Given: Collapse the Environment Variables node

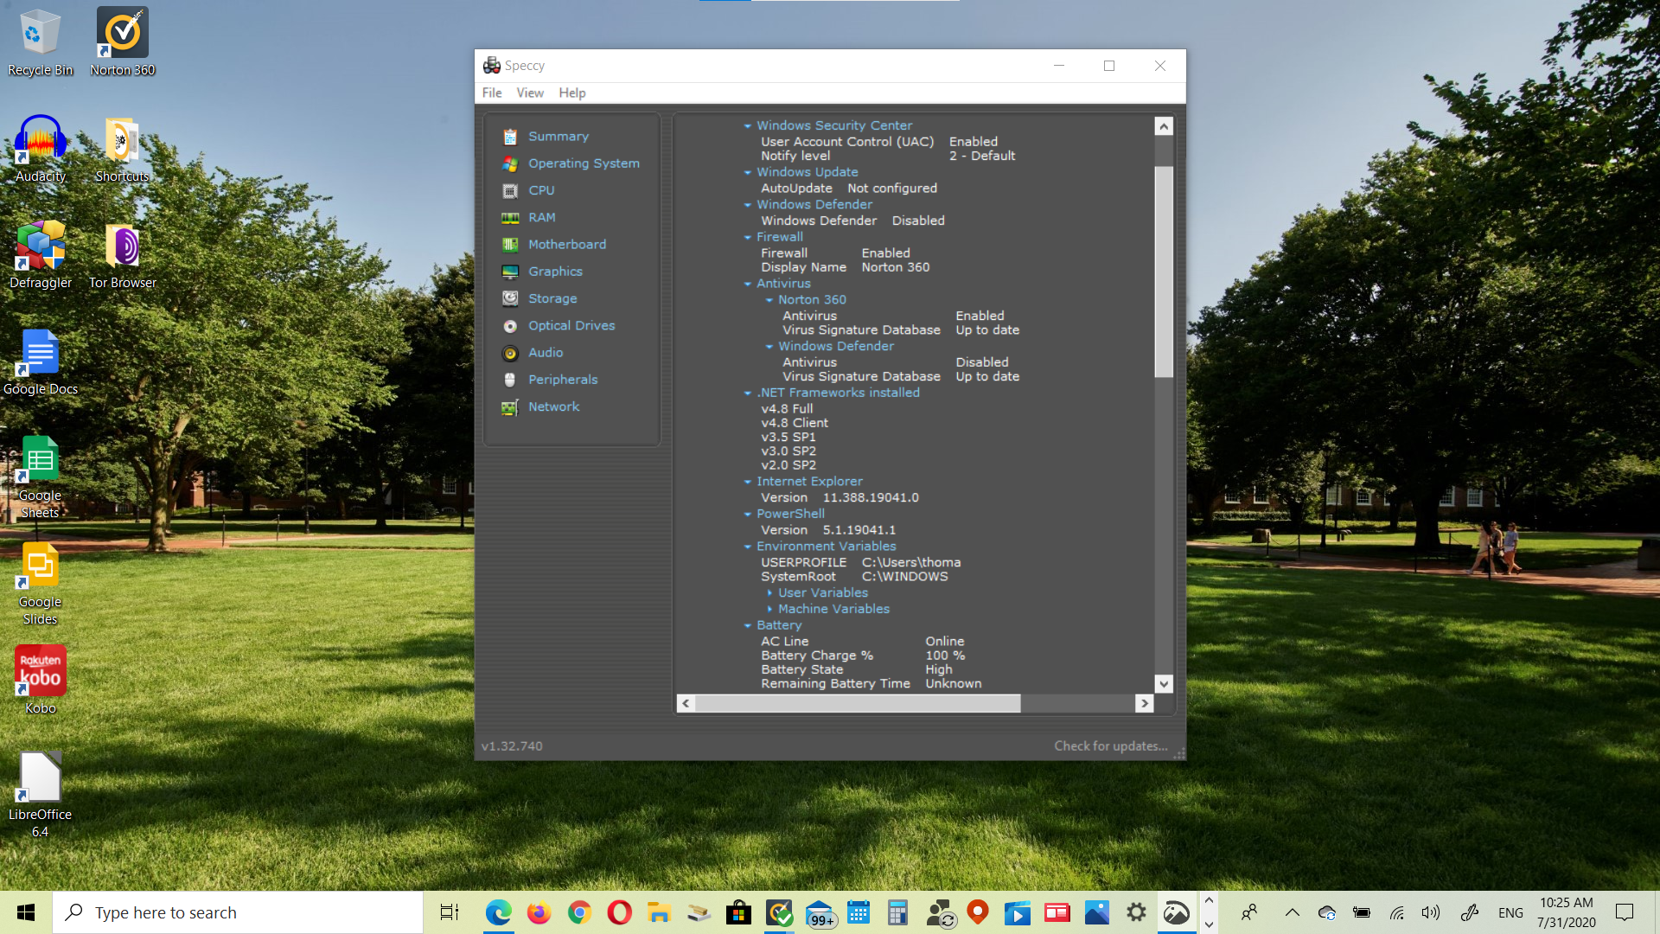Looking at the screenshot, I should pos(748,547).
